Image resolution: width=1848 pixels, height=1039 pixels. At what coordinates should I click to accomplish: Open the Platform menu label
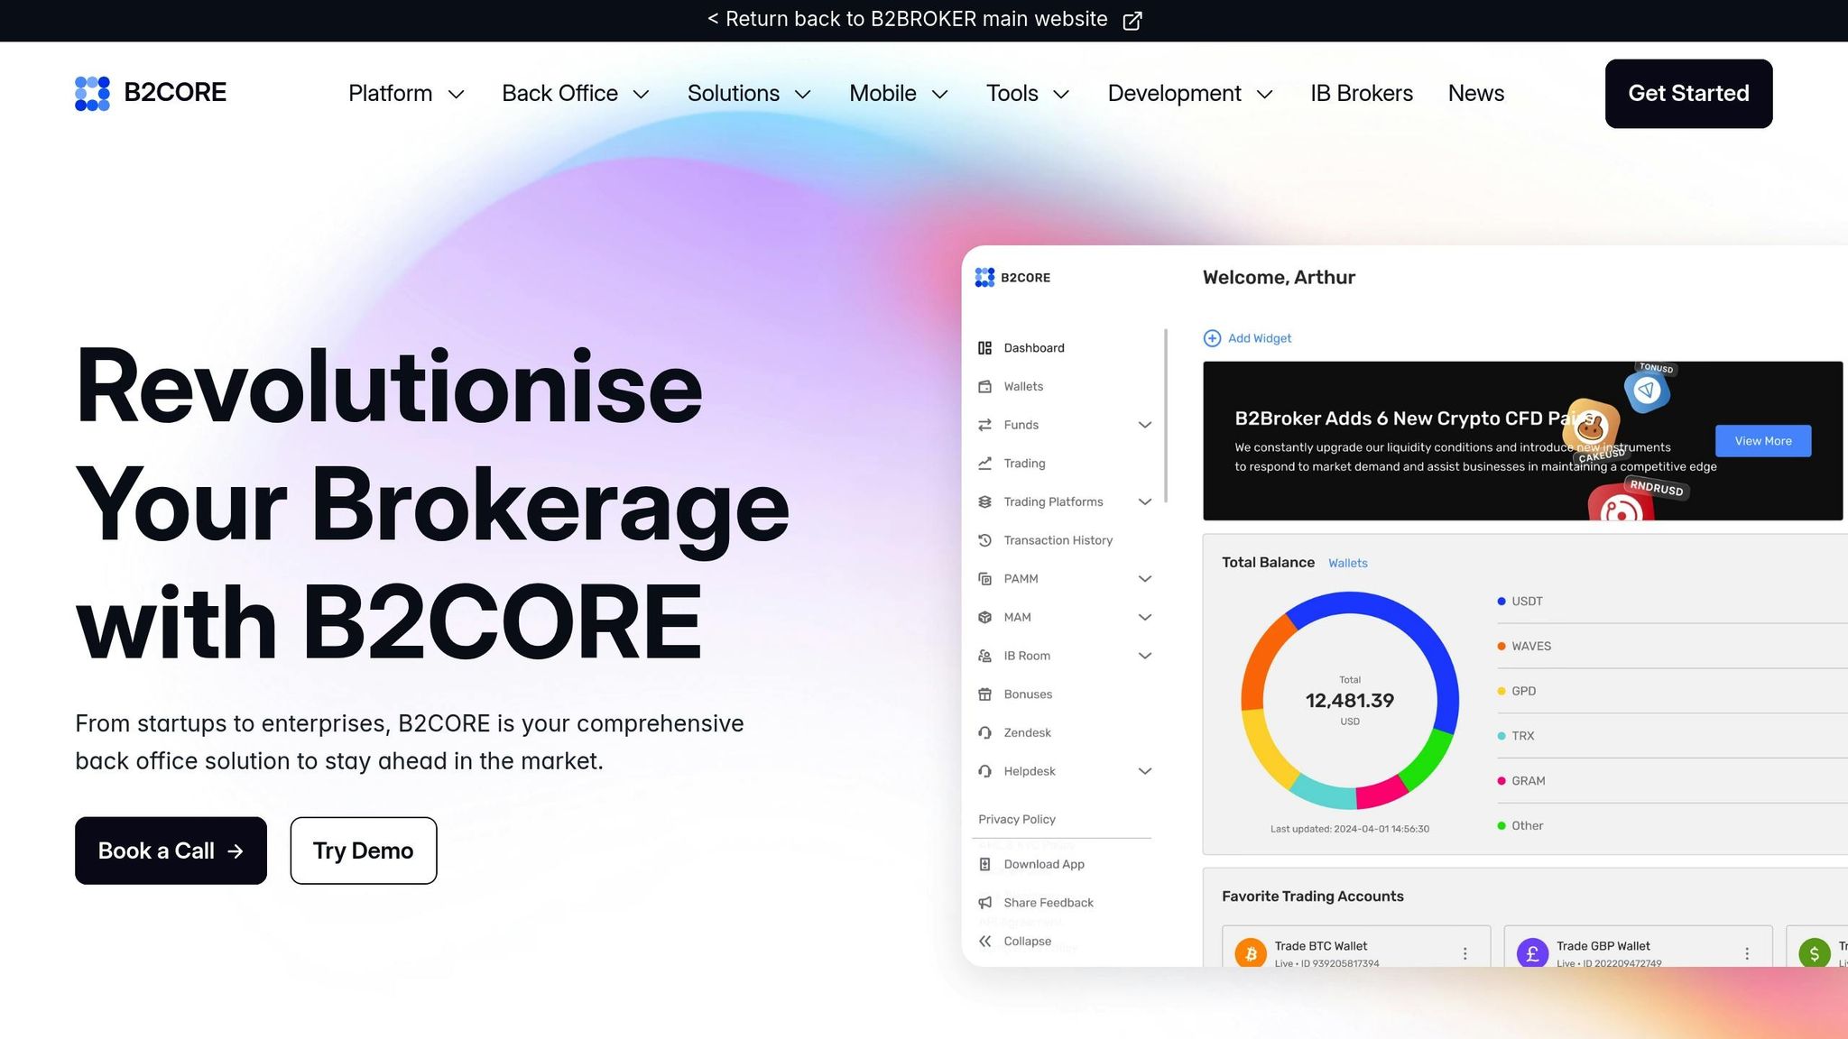[x=390, y=93]
